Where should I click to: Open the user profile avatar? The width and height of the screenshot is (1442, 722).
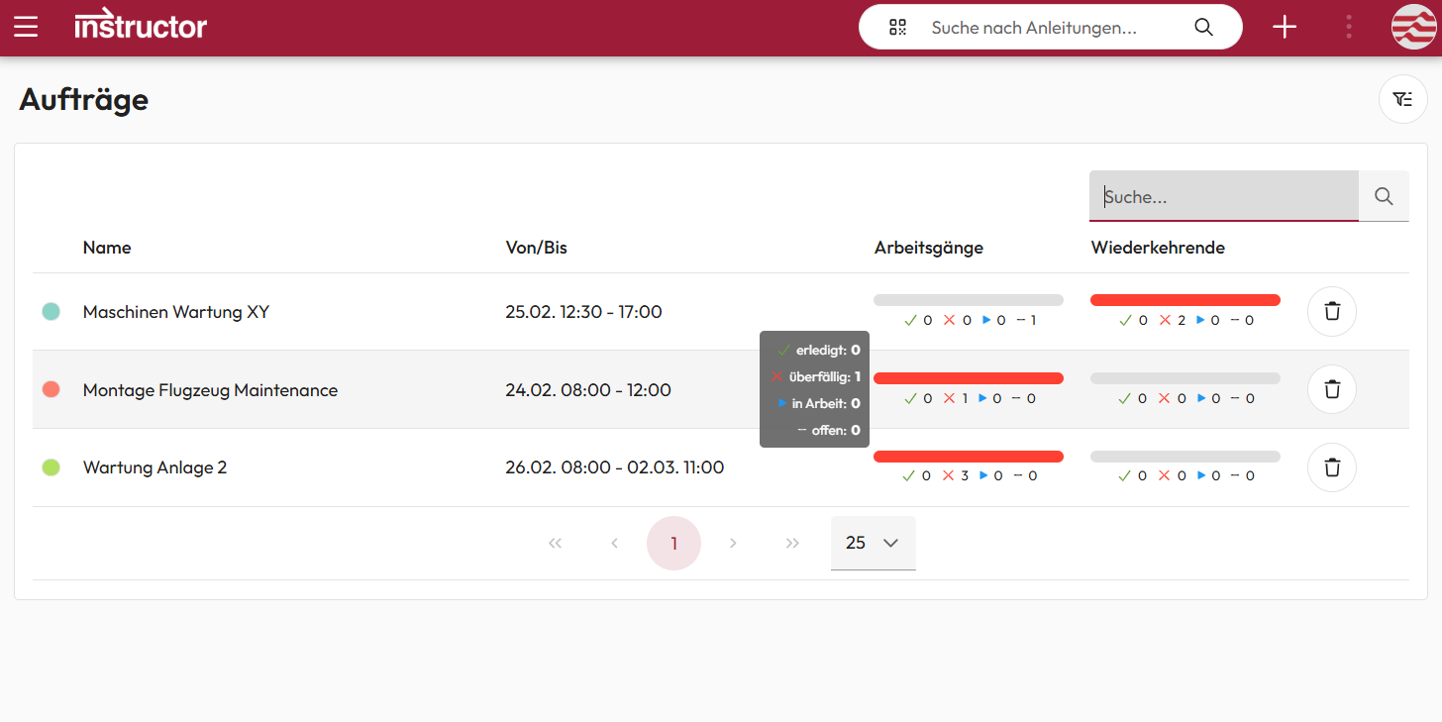(1414, 28)
